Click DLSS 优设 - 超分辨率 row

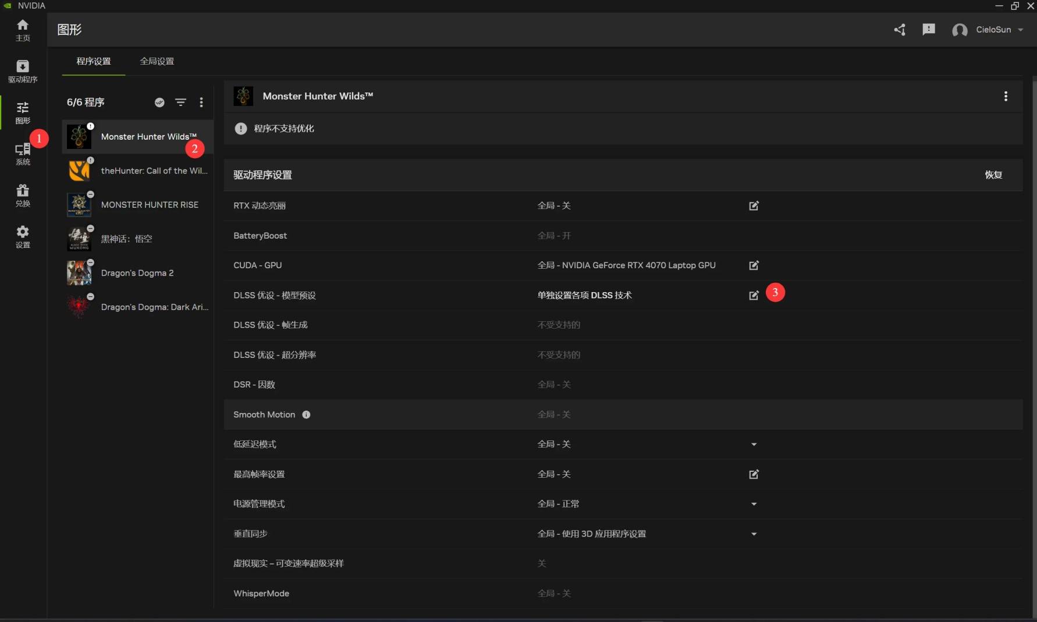[x=623, y=355]
